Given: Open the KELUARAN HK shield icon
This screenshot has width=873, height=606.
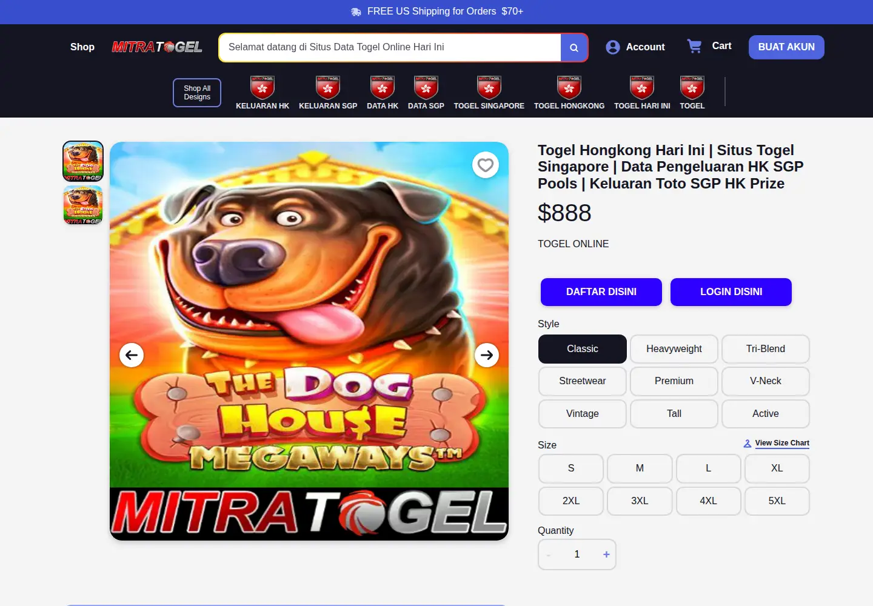Looking at the screenshot, I should 263,87.
